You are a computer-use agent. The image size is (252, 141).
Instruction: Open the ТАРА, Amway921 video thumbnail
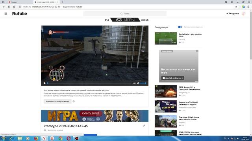(166, 91)
